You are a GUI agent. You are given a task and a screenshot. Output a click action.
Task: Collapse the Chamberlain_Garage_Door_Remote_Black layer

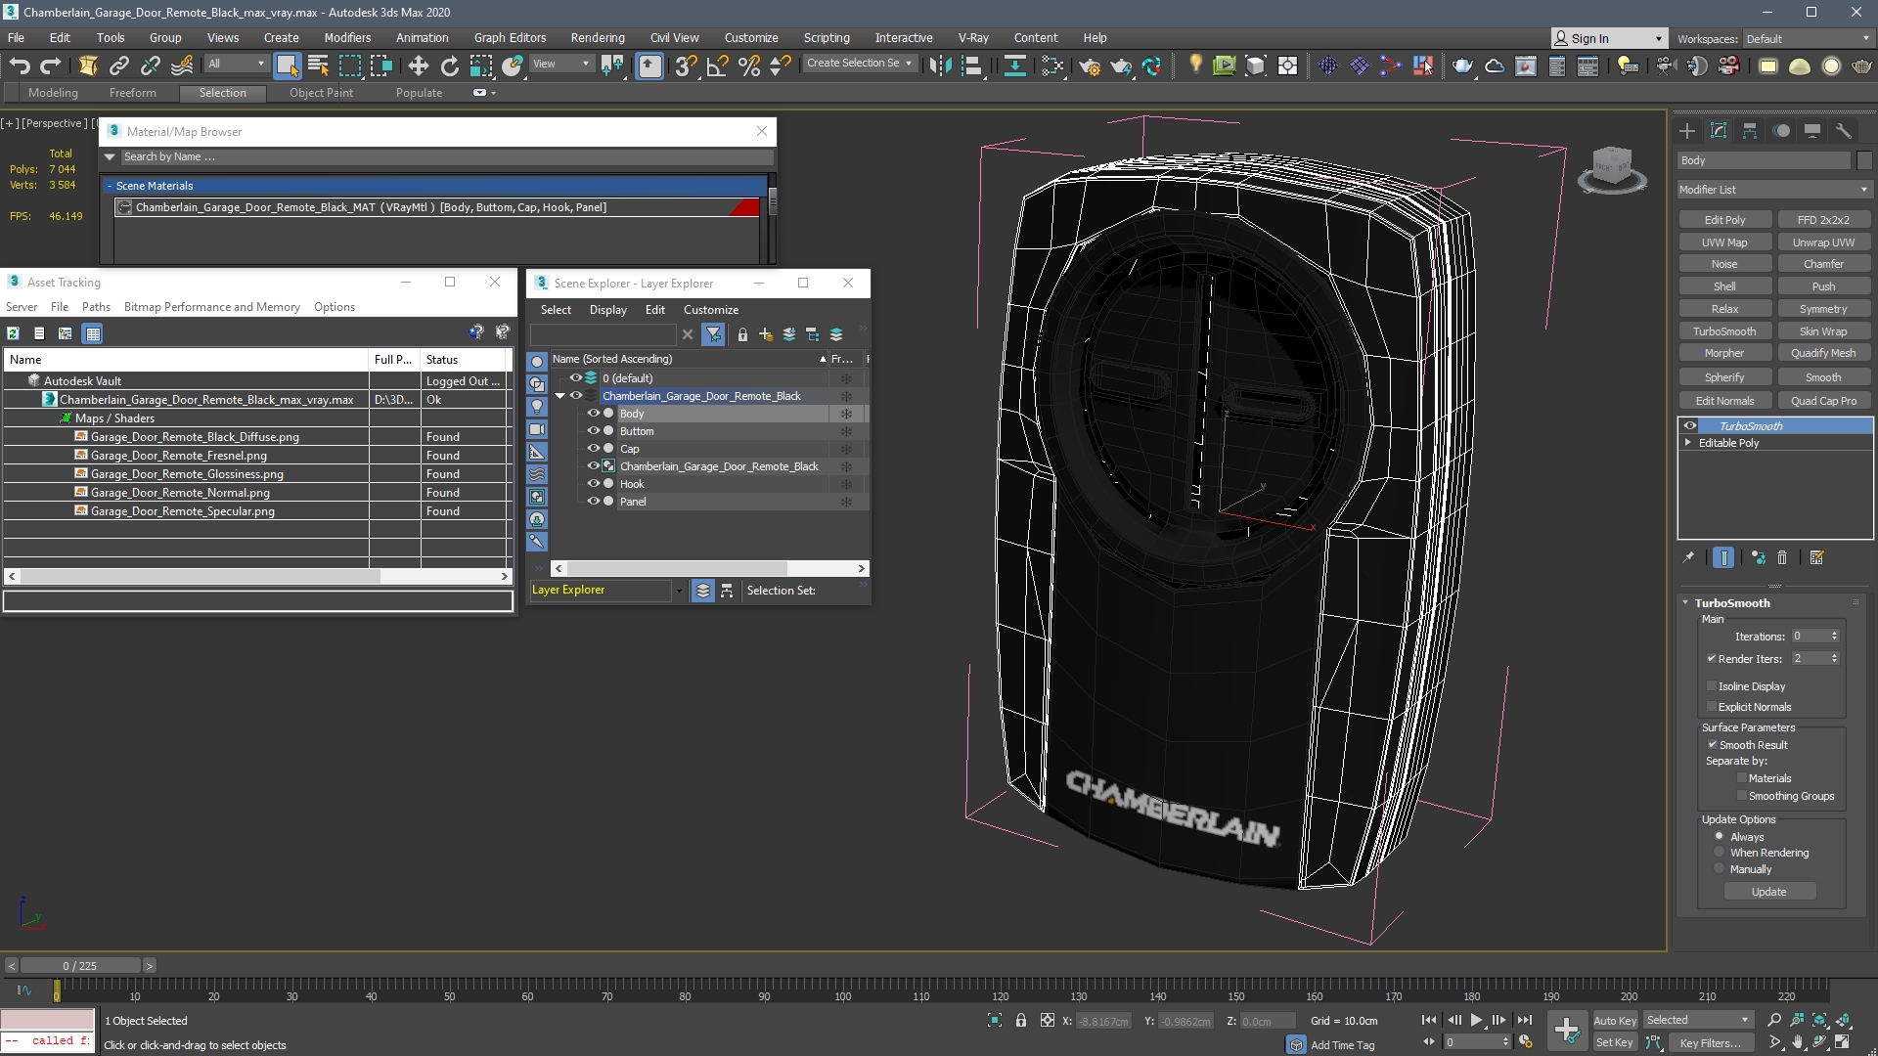pos(560,396)
